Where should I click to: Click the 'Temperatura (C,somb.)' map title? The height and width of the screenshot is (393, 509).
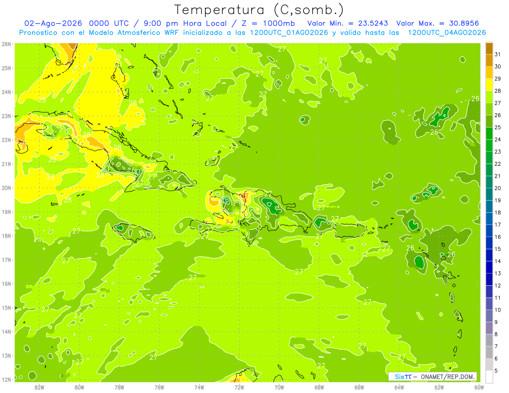click(x=259, y=10)
